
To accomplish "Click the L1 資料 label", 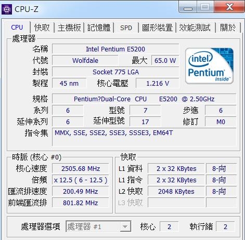I will tap(131, 168).
